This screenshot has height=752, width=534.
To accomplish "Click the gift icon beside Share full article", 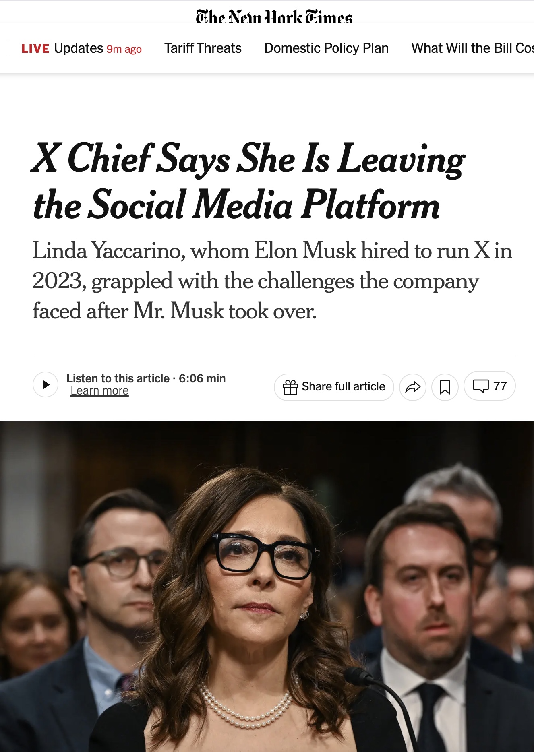I will coord(290,387).
